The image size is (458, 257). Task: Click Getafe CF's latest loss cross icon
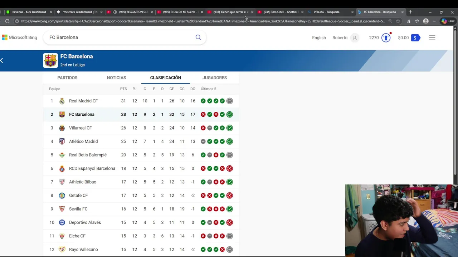tap(230, 195)
